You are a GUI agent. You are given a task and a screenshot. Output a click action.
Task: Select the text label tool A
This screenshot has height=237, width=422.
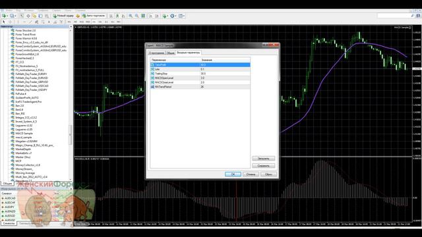tap(49, 22)
